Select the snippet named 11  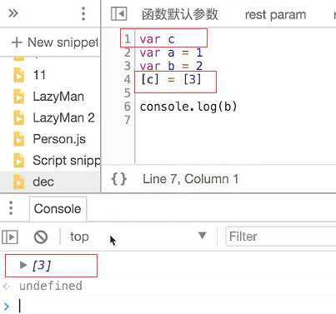click(x=39, y=75)
